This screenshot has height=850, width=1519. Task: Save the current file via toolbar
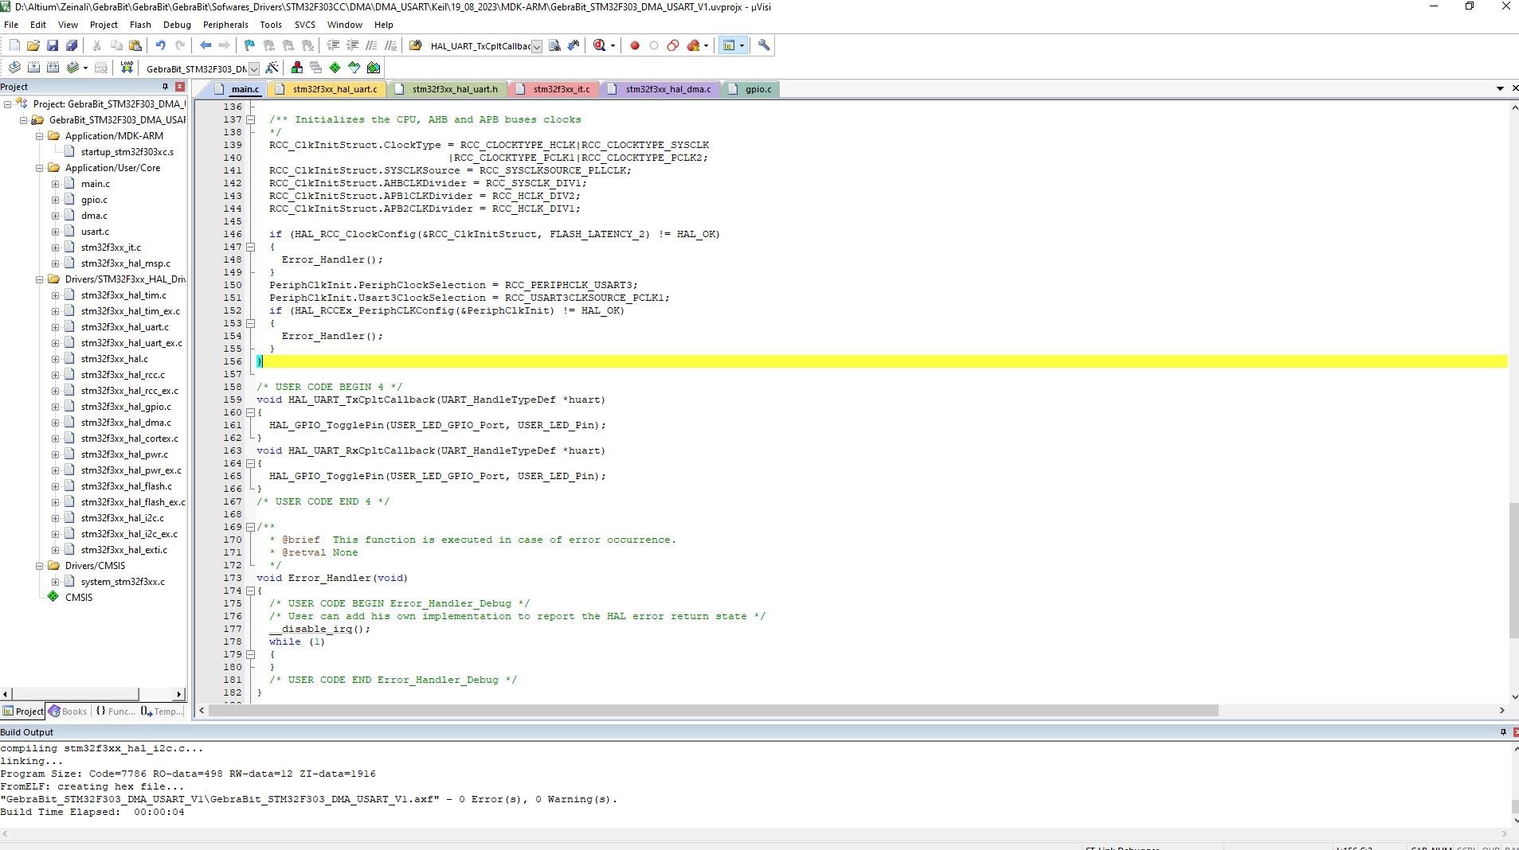pyautogui.click(x=53, y=45)
